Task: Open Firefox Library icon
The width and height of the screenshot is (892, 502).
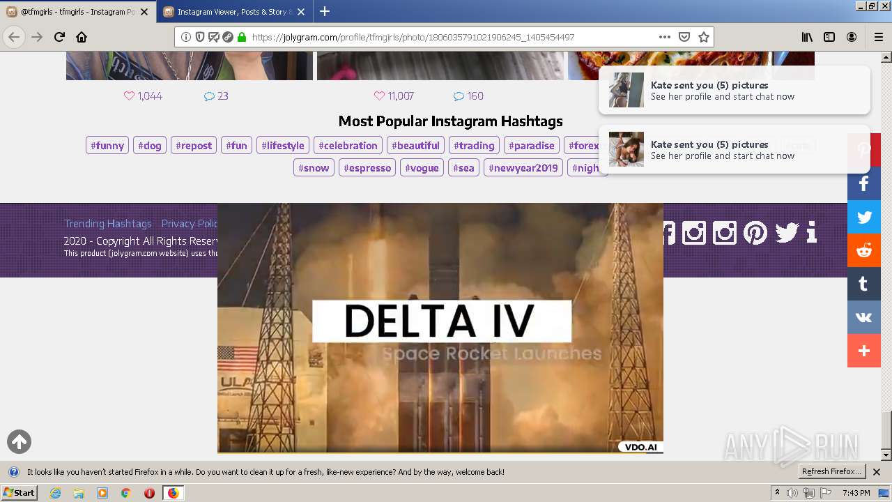Action: click(807, 37)
